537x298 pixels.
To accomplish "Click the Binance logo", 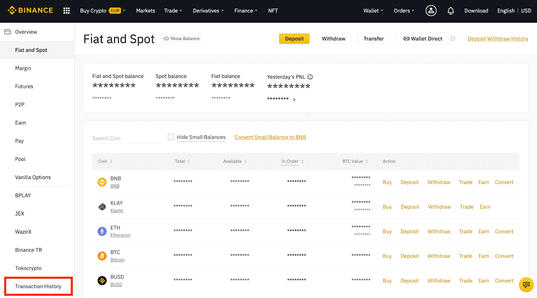I will (31, 10).
